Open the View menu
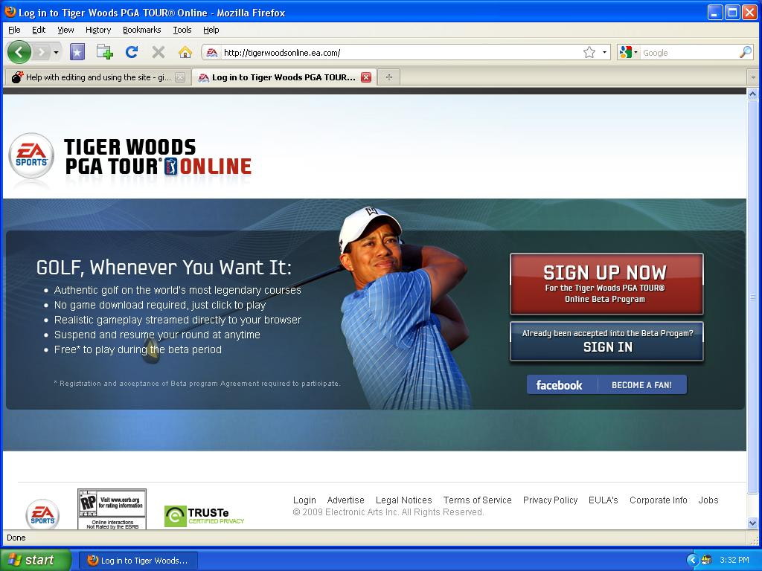Image resolution: width=762 pixels, height=571 pixels. [65, 30]
